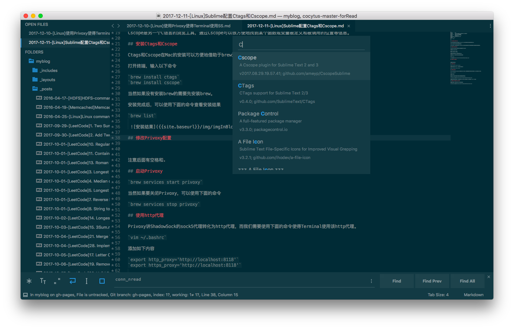Open 2017-10-01-[LeetCode]8. String file
The width and height of the screenshot is (514, 329).
pyautogui.click(x=77, y=209)
